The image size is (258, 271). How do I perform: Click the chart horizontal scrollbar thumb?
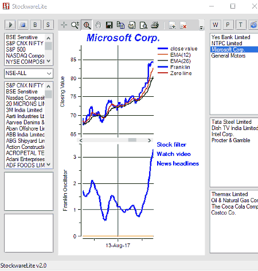tap(132, 140)
